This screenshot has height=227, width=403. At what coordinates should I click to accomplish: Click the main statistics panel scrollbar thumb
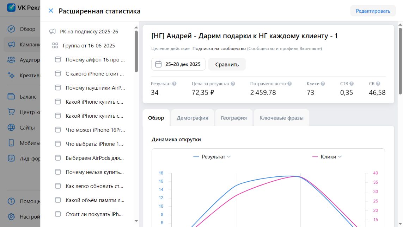[x=400, y=61]
